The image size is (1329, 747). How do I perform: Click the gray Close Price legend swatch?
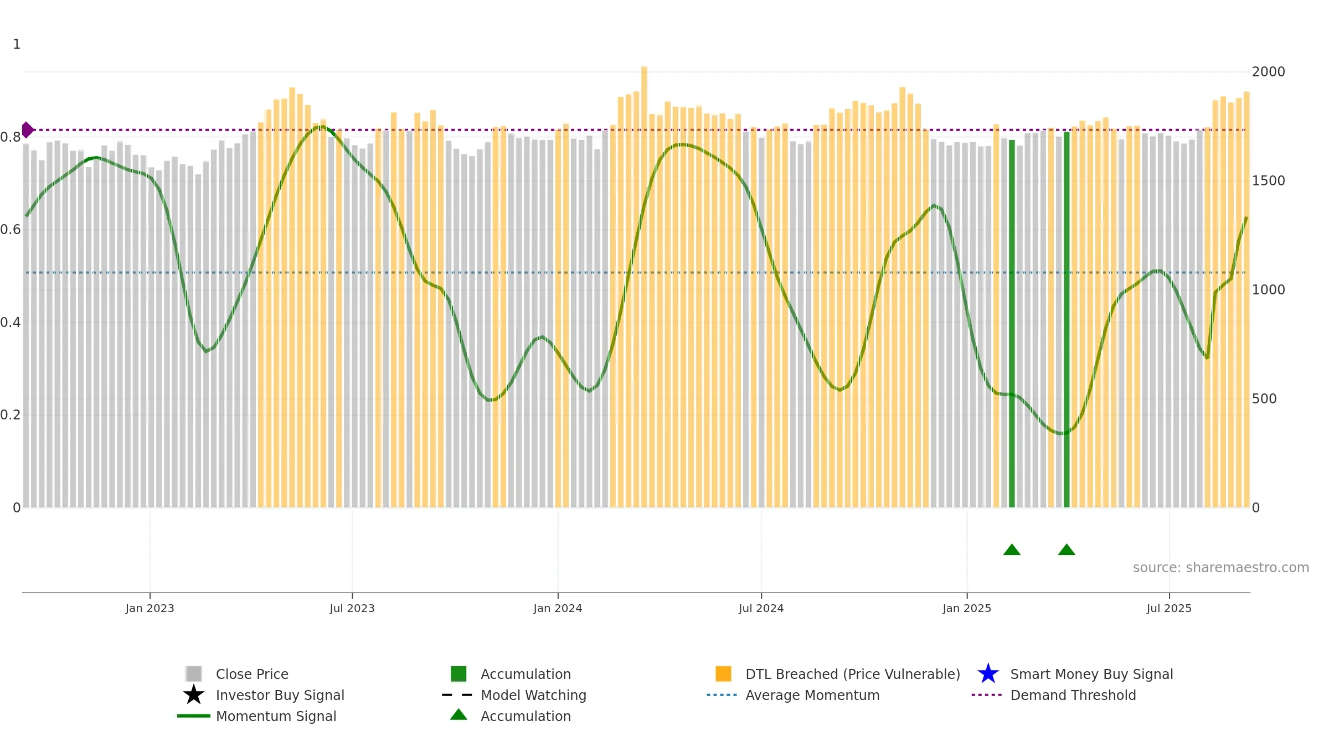194,674
